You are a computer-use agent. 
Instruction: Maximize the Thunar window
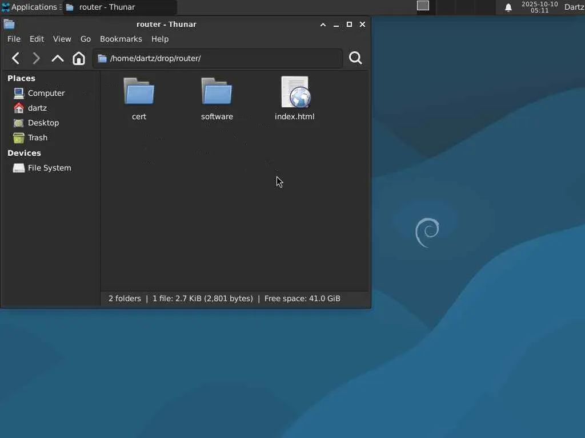[349, 25]
